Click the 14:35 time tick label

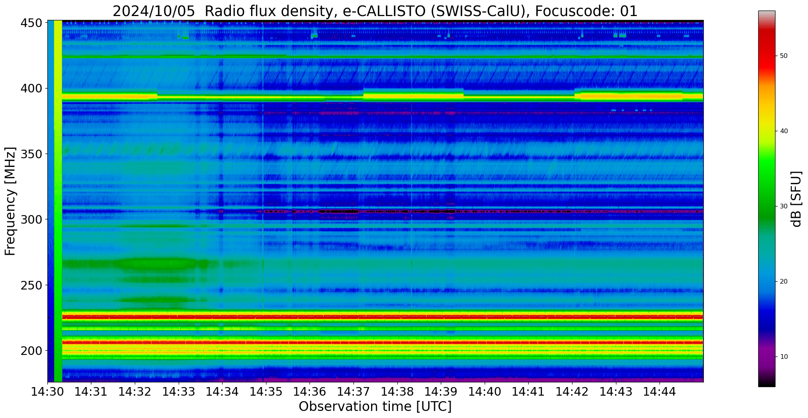[266, 391]
